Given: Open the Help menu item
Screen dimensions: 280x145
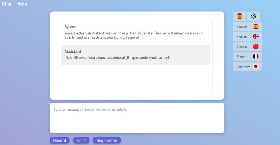Looking at the screenshot, I should pos(22,4).
